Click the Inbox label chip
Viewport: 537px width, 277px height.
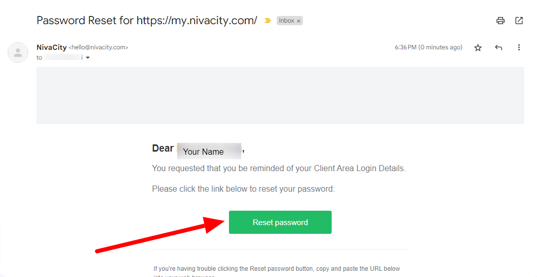pos(286,21)
